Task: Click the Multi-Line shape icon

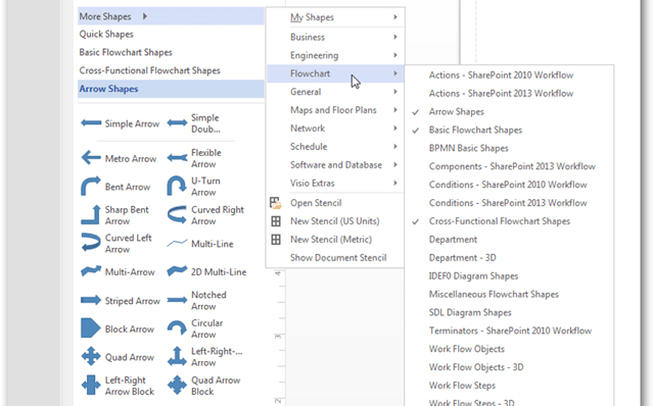Action: click(x=177, y=243)
